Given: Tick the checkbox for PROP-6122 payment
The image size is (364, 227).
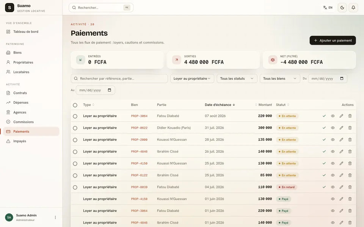Looking at the screenshot, I should (x=75, y=176).
